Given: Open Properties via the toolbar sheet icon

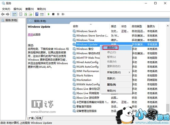Looking at the screenshot, I should click(21, 14).
